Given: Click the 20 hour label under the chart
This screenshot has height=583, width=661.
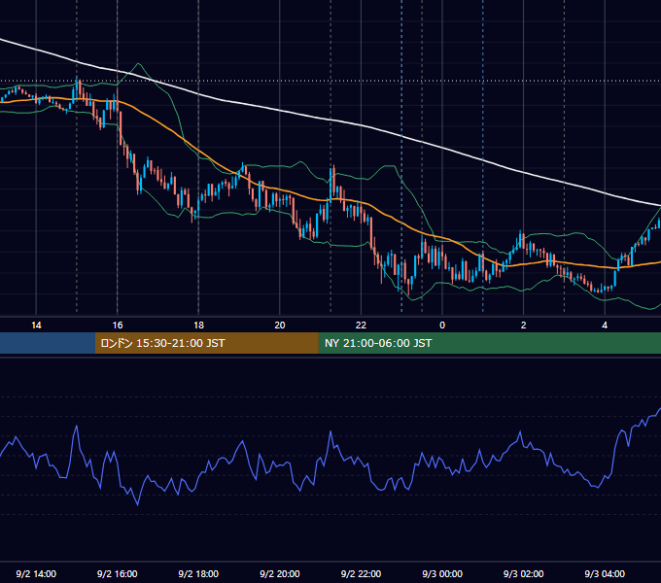Looking at the screenshot, I should pos(280,326).
